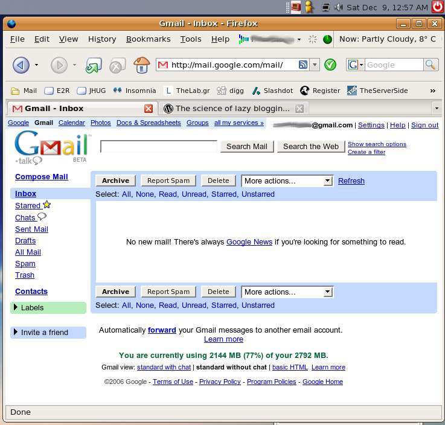Open the Bookmarks menu
This screenshot has height=425, width=445.
click(148, 39)
